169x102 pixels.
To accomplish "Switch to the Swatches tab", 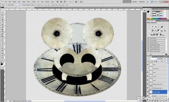I will tap(155, 9).
